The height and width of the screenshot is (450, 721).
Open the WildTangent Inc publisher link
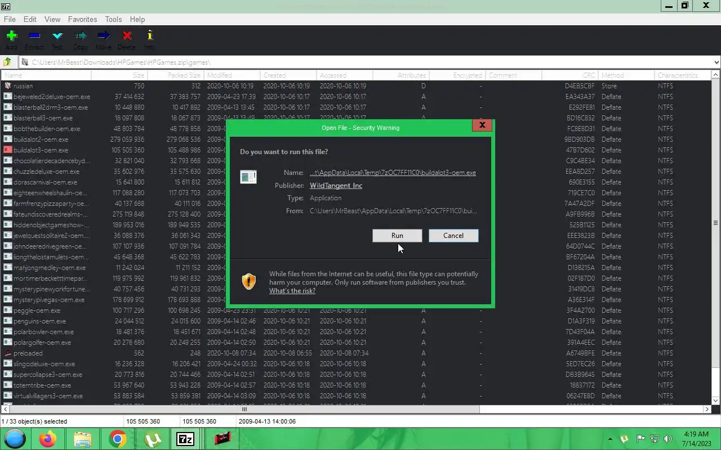pos(336,186)
